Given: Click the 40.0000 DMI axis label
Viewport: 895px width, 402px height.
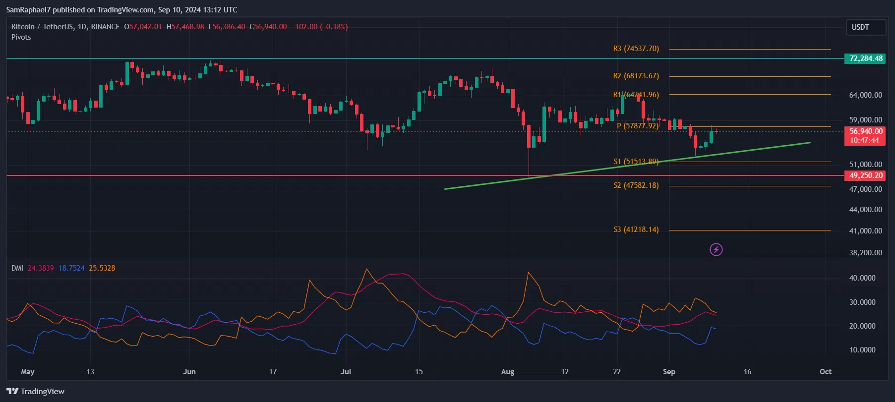Looking at the screenshot, I should coord(862,278).
